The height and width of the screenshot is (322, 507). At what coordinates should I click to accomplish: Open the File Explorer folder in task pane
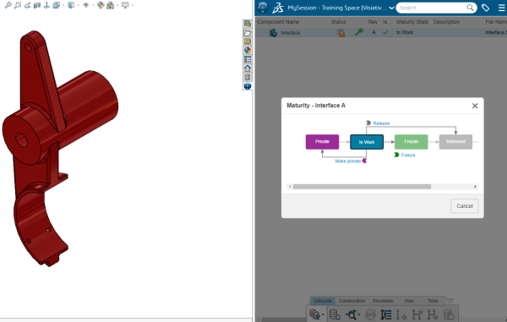pyautogui.click(x=248, y=33)
